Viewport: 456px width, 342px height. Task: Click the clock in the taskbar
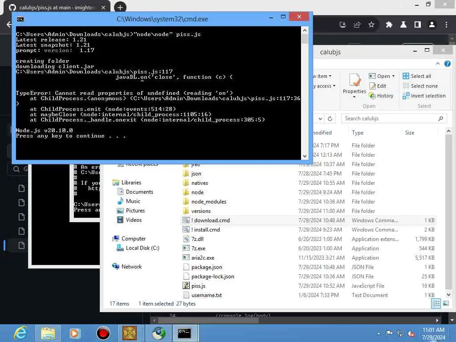(433, 334)
